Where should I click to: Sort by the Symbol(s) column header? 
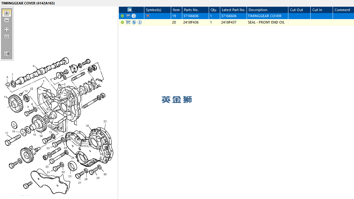tap(157, 10)
